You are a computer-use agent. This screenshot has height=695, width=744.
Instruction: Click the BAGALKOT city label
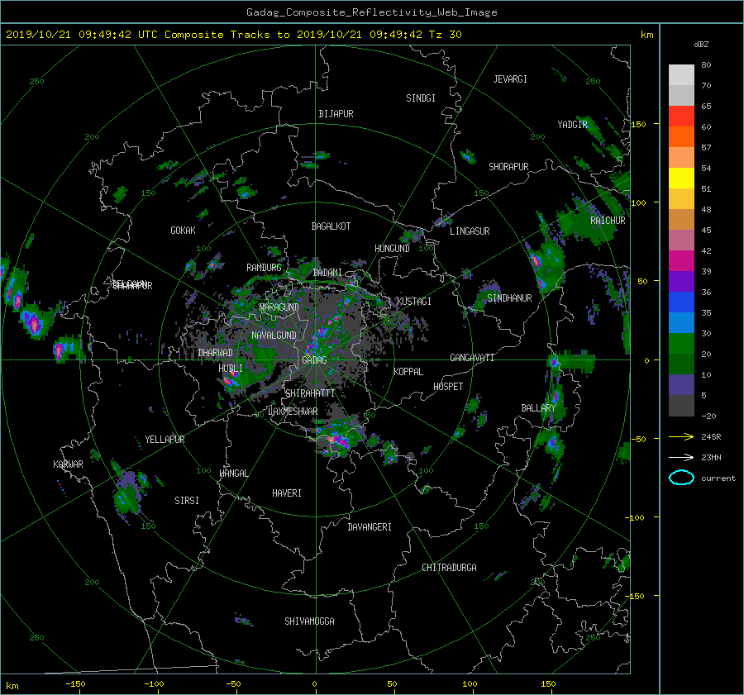(x=331, y=226)
